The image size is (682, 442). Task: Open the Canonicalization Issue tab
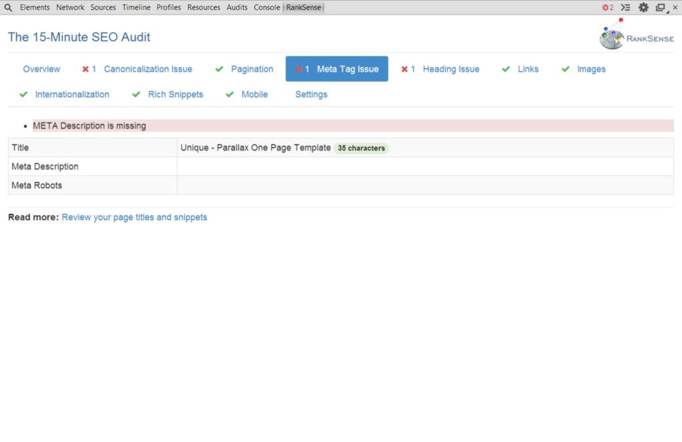point(137,69)
